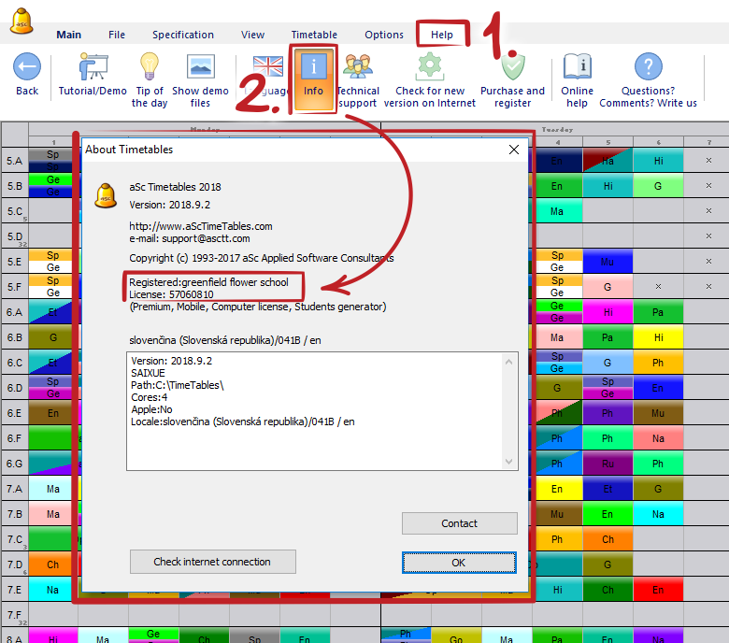
Task: Open Online help book icon
Action: (x=578, y=67)
